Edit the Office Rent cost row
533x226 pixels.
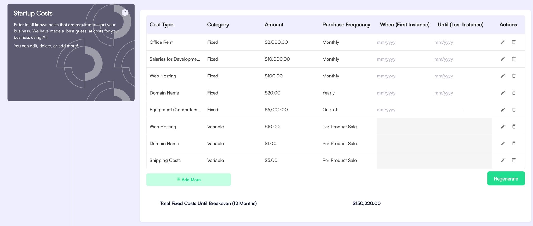coord(503,42)
